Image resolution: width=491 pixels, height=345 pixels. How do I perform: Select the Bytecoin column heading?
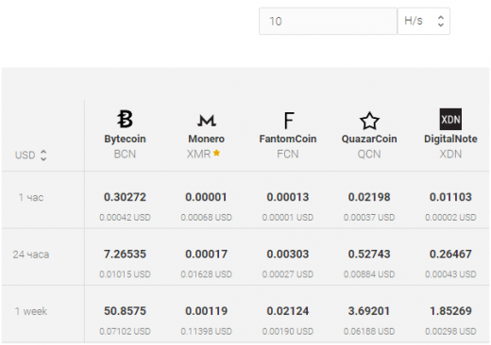click(125, 139)
